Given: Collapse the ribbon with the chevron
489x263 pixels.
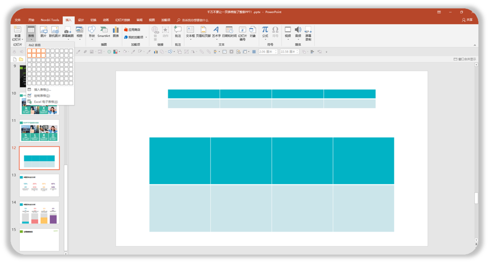Looking at the screenshot, I should tap(475, 45).
